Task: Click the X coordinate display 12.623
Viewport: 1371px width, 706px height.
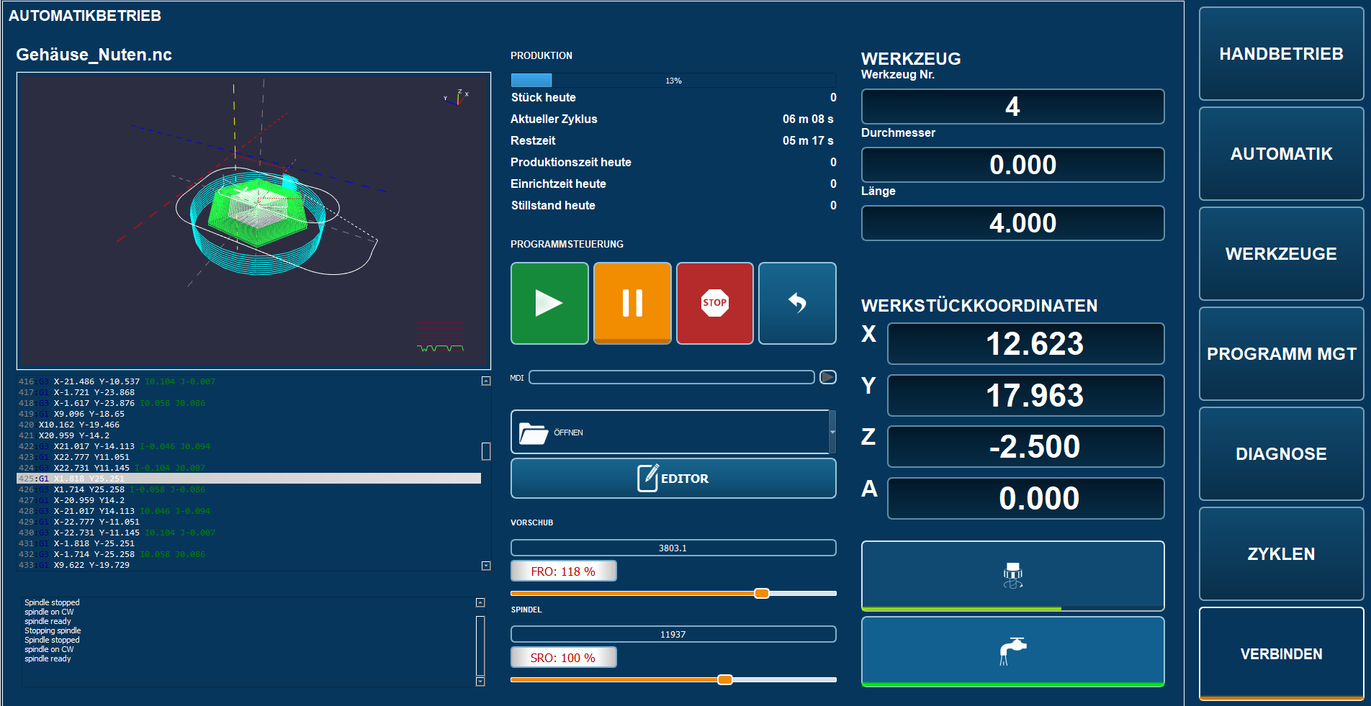Action: pyautogui.click(x=1025, y=344)
